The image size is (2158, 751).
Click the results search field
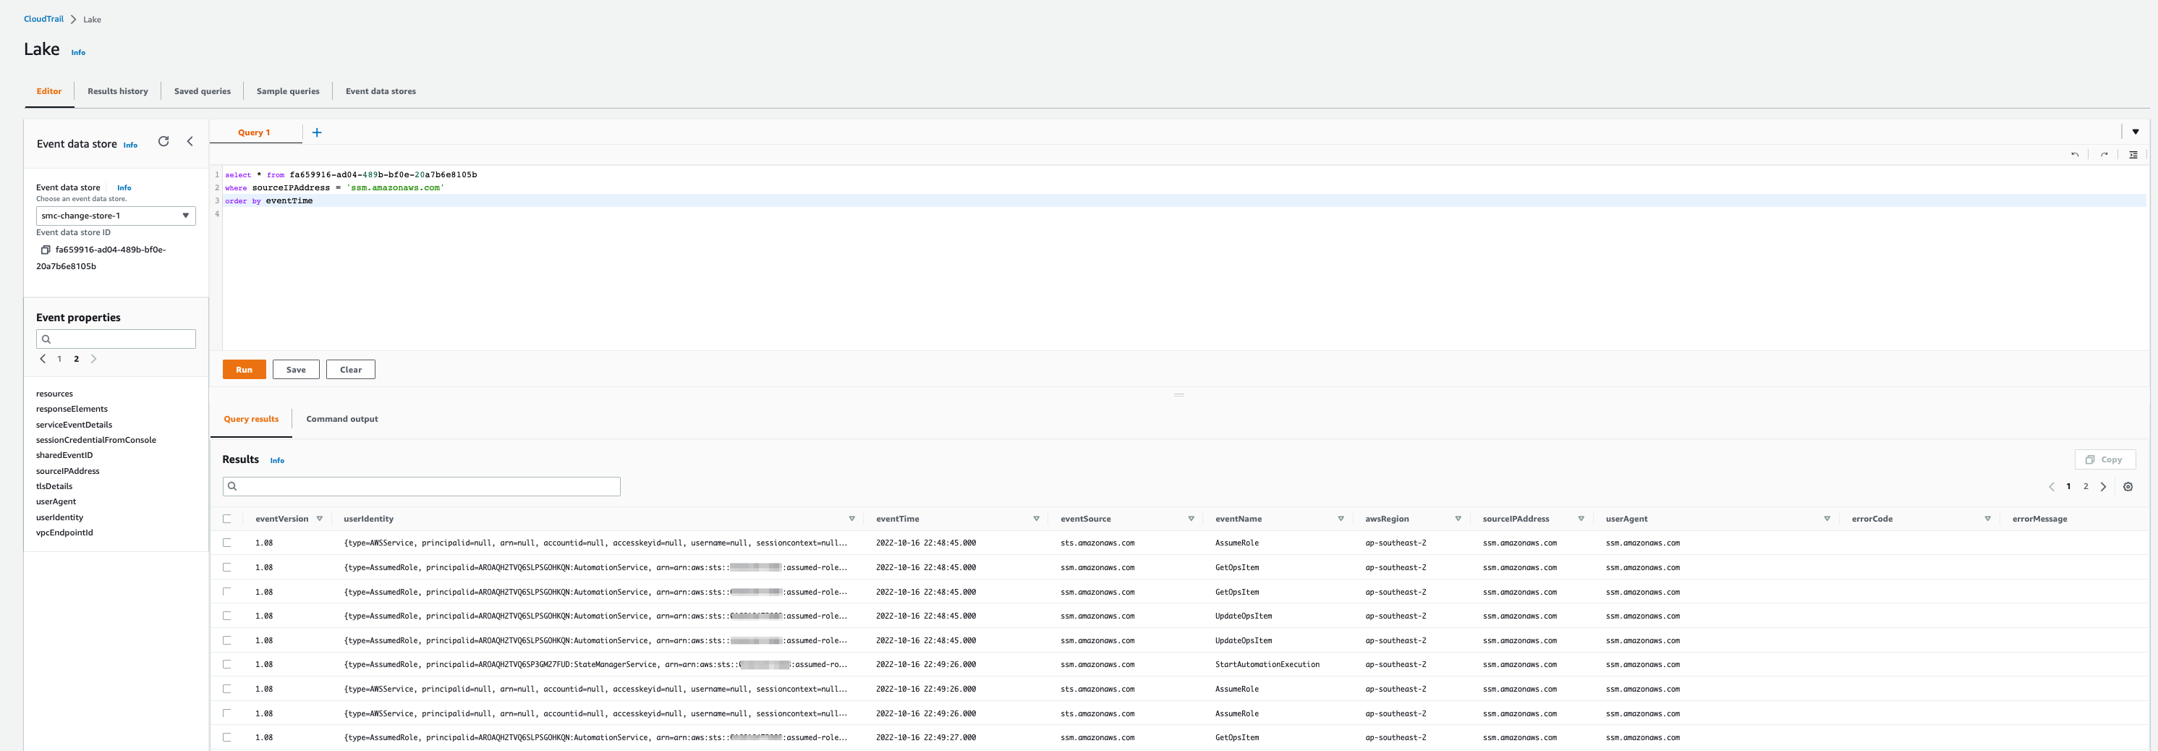pos(420,486)
